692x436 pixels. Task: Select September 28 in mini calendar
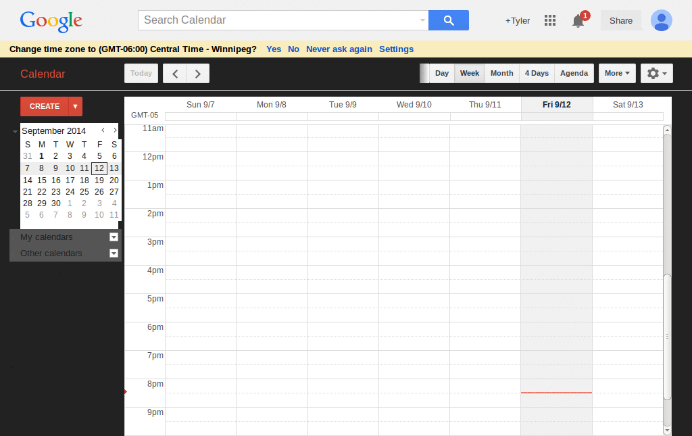coord(27,203)
